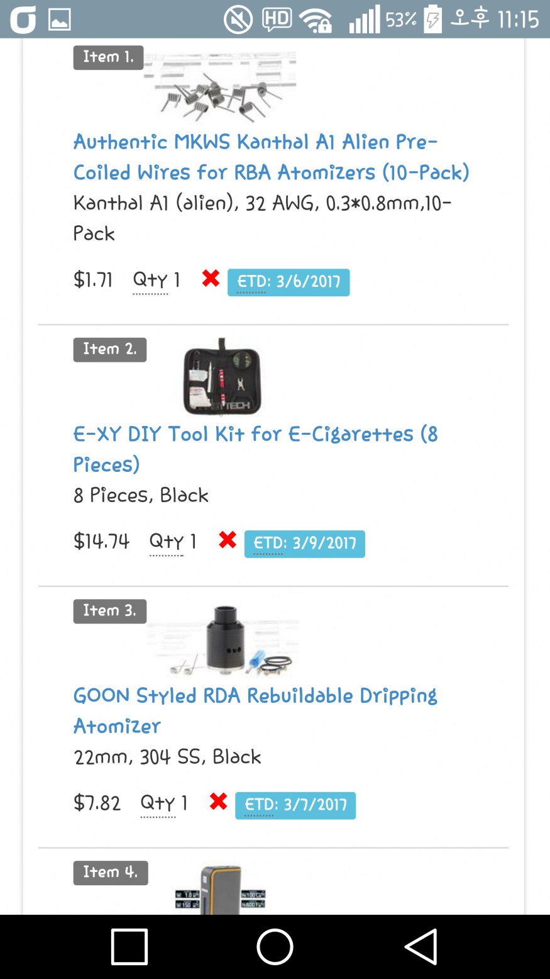Image resolution: width=550 pixels, height=979 pixels.
Task: Tap the ETD: 3/7/2017 badge
Action: point(295,805)
